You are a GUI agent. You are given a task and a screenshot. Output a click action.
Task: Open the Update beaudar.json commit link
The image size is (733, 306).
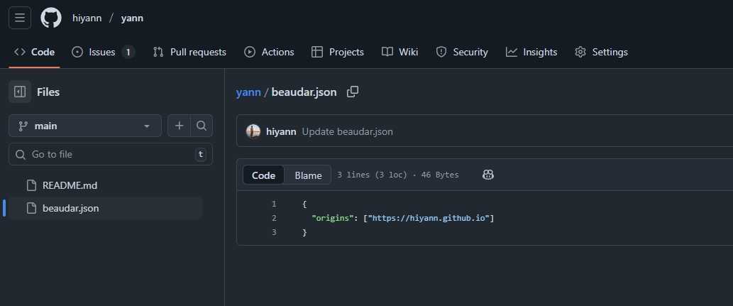point(347,131)
